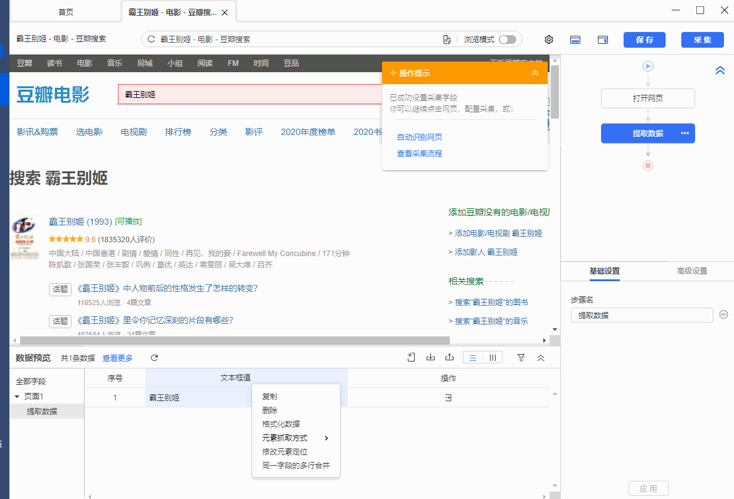Open the topic 《霸王别姬》里令你记忆深刻的片段有哪些?

[x=155, y=321]
